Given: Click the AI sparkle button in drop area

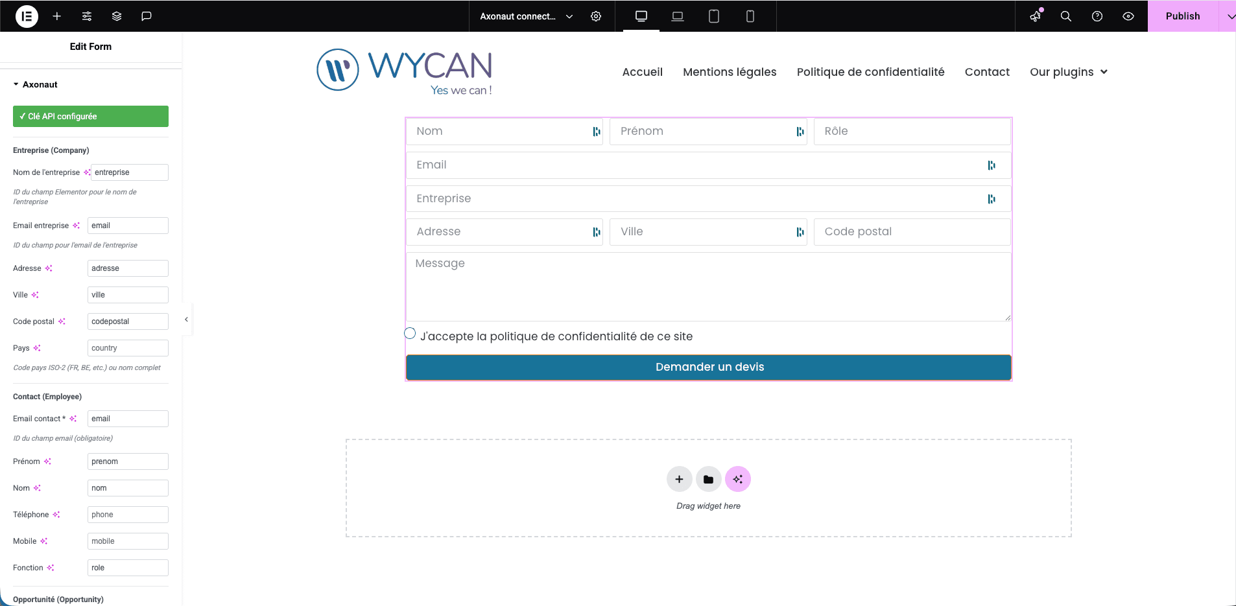Looking at the screenshot, I should [x=738, y=480].
